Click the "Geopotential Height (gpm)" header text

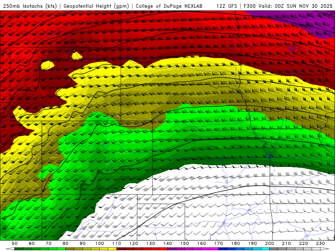96,6
